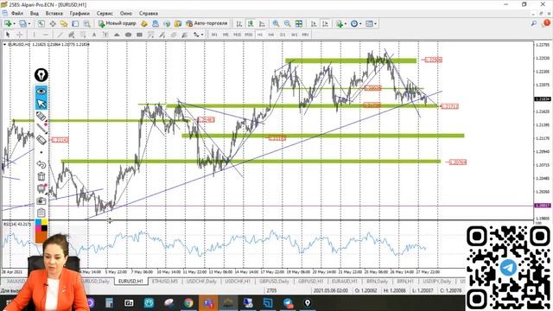Screen dimensions: 553x311
Task: Open Chrome from the taskbar
Action: click(x=188, y=303)
